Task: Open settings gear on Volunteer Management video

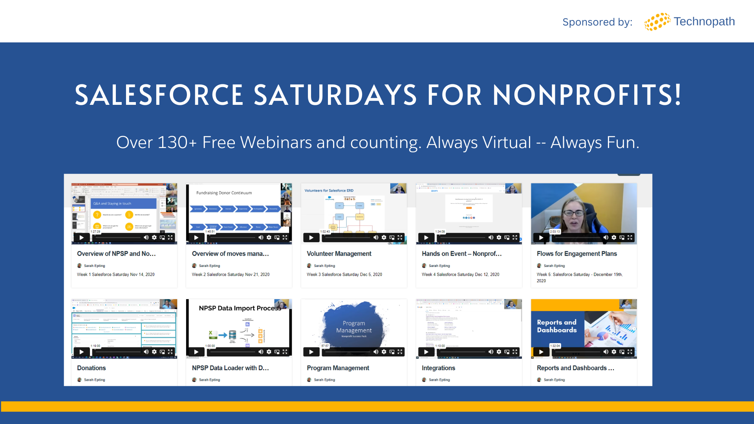Action: (x=384, y=238)
